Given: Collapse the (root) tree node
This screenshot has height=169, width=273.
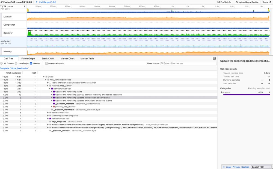Looking at the screenshot, I should (x=44, y=77).
